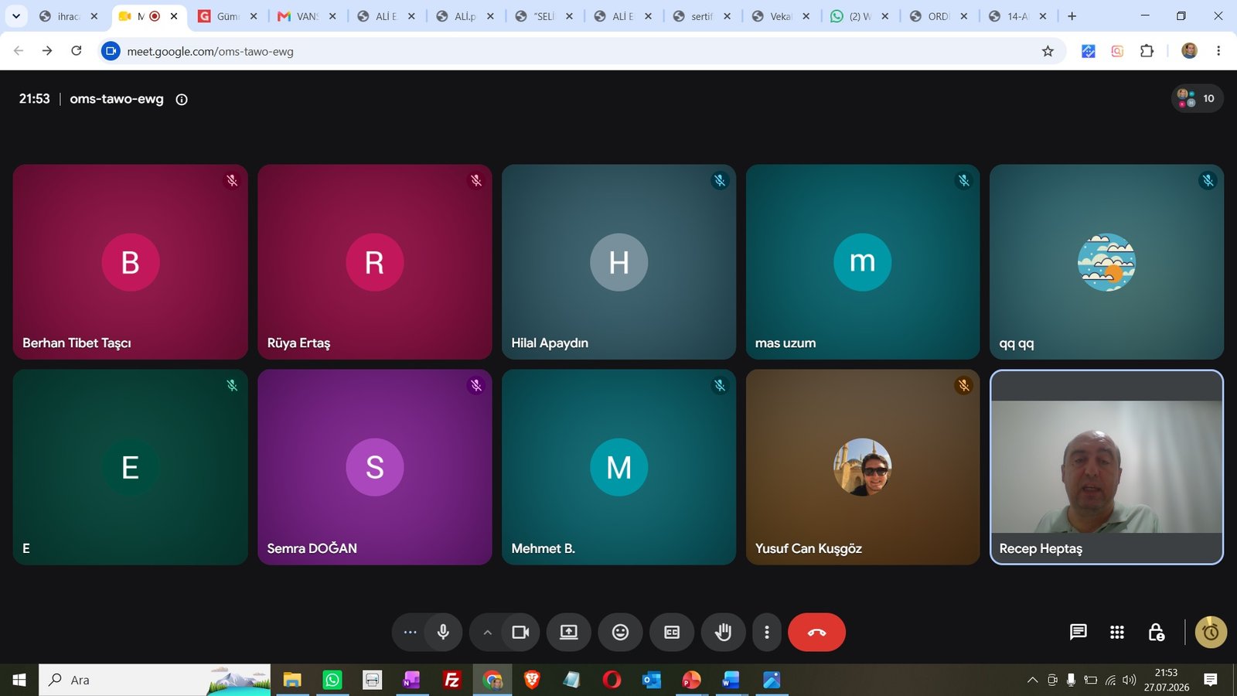The width and height of the screenshot is (1237, 696).
Task: Switch to the WhatsApp browser tab
Action: pos(860,15)
